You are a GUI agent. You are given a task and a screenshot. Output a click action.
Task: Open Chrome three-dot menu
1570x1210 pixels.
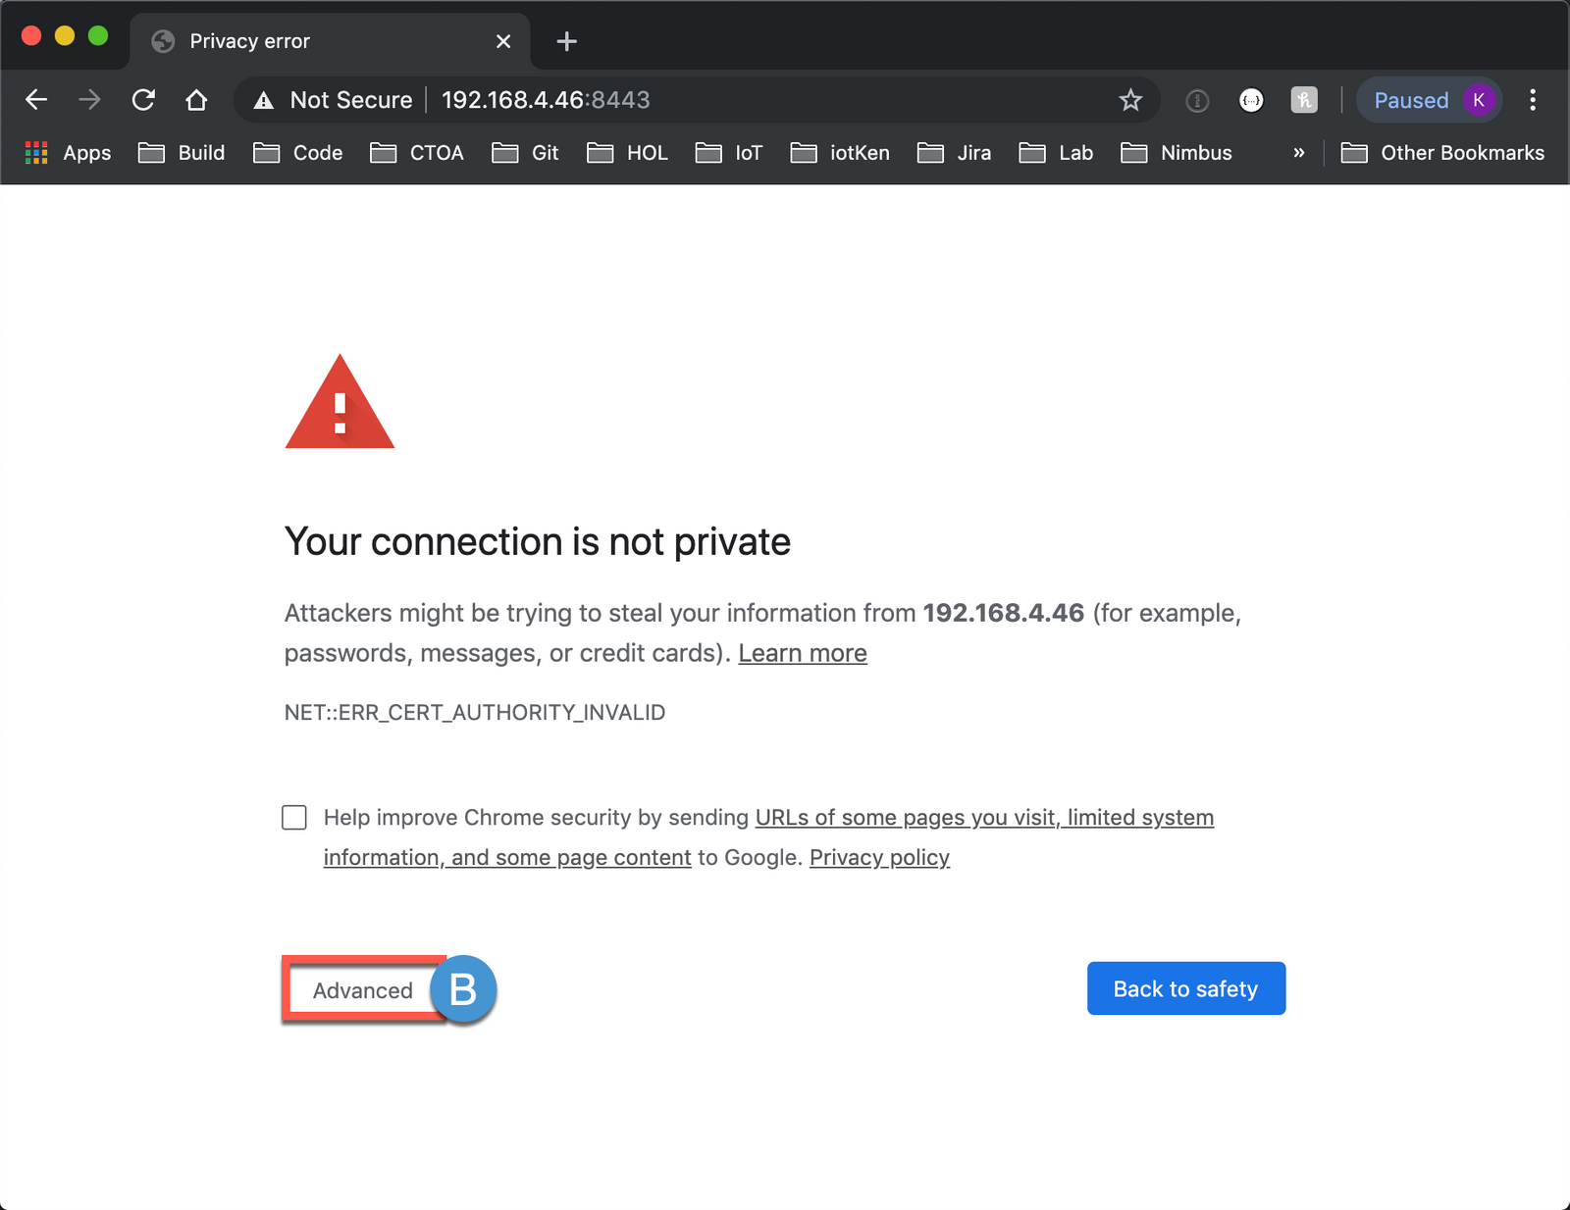point(1532,100)
